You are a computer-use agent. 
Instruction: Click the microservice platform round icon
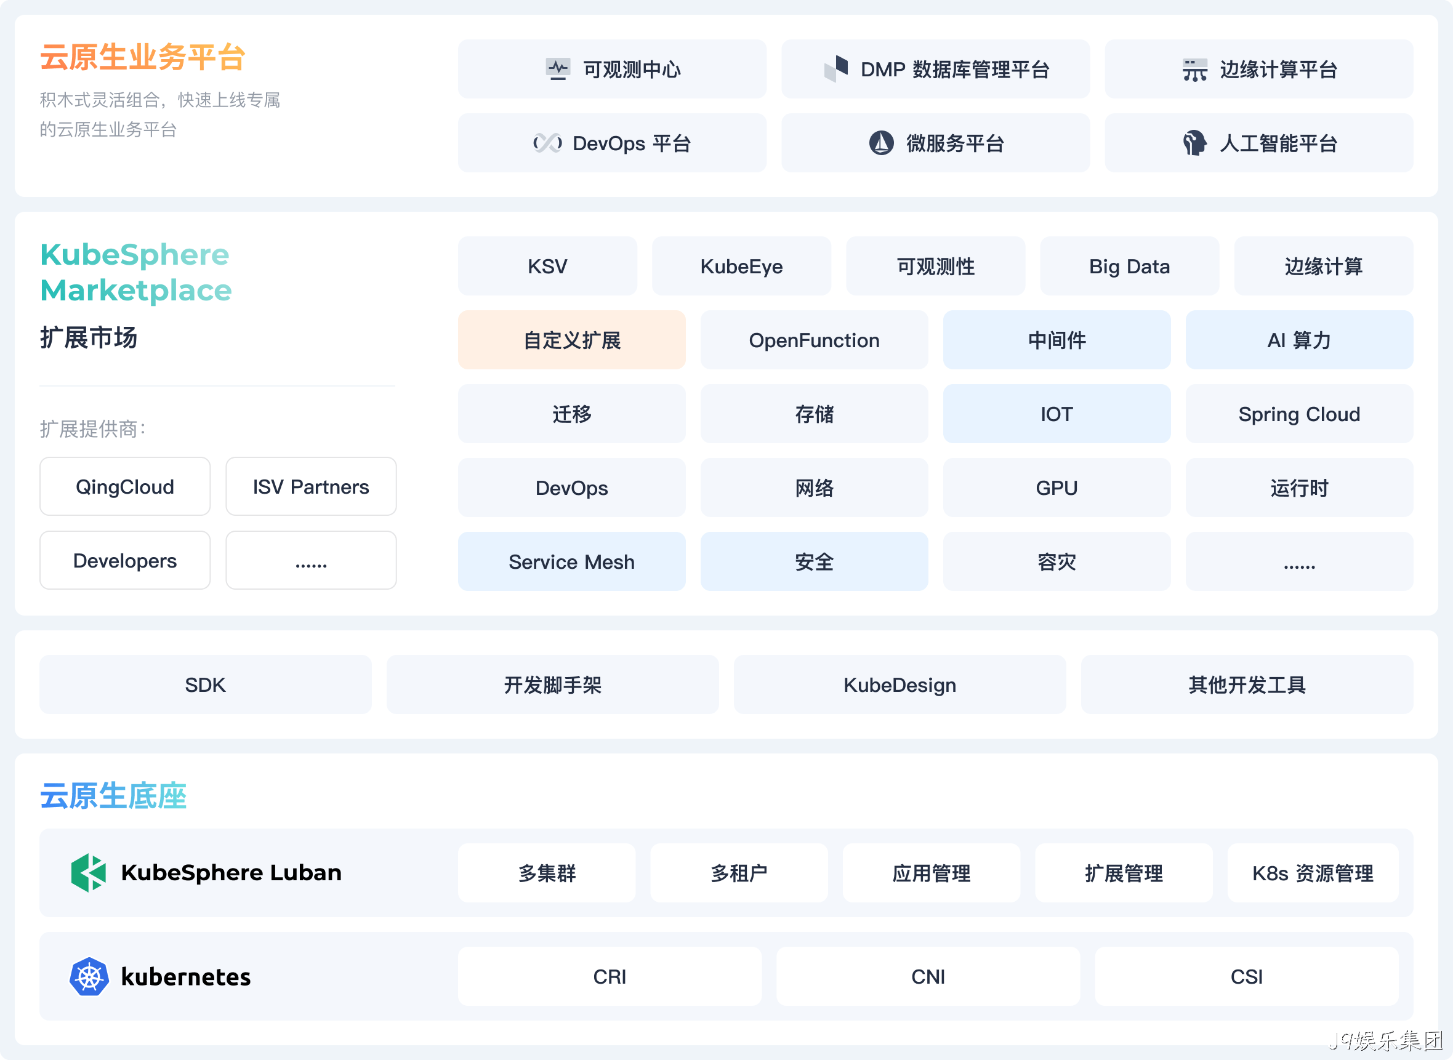(x=881, y=142)
